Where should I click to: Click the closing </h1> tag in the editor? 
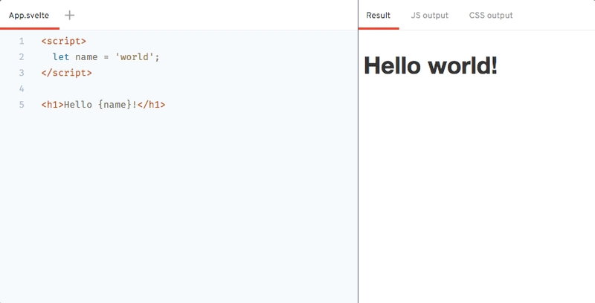(x=151, y=105)
